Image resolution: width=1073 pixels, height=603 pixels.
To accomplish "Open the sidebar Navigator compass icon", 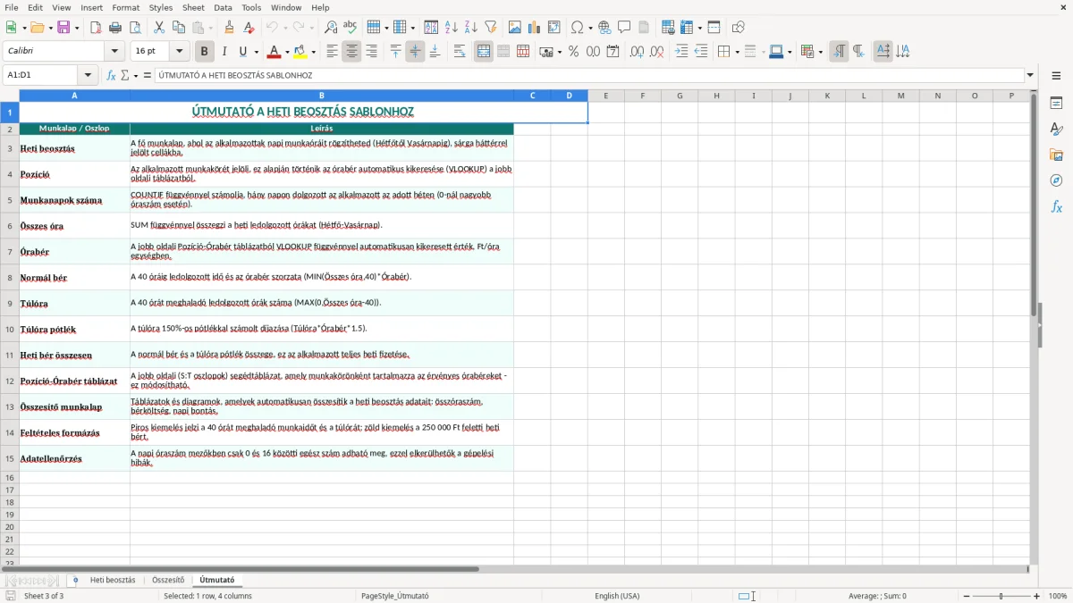I will tap(1056, 181).
